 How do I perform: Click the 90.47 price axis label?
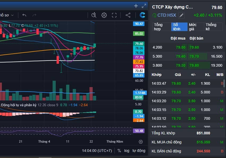(x=139, y=24)
